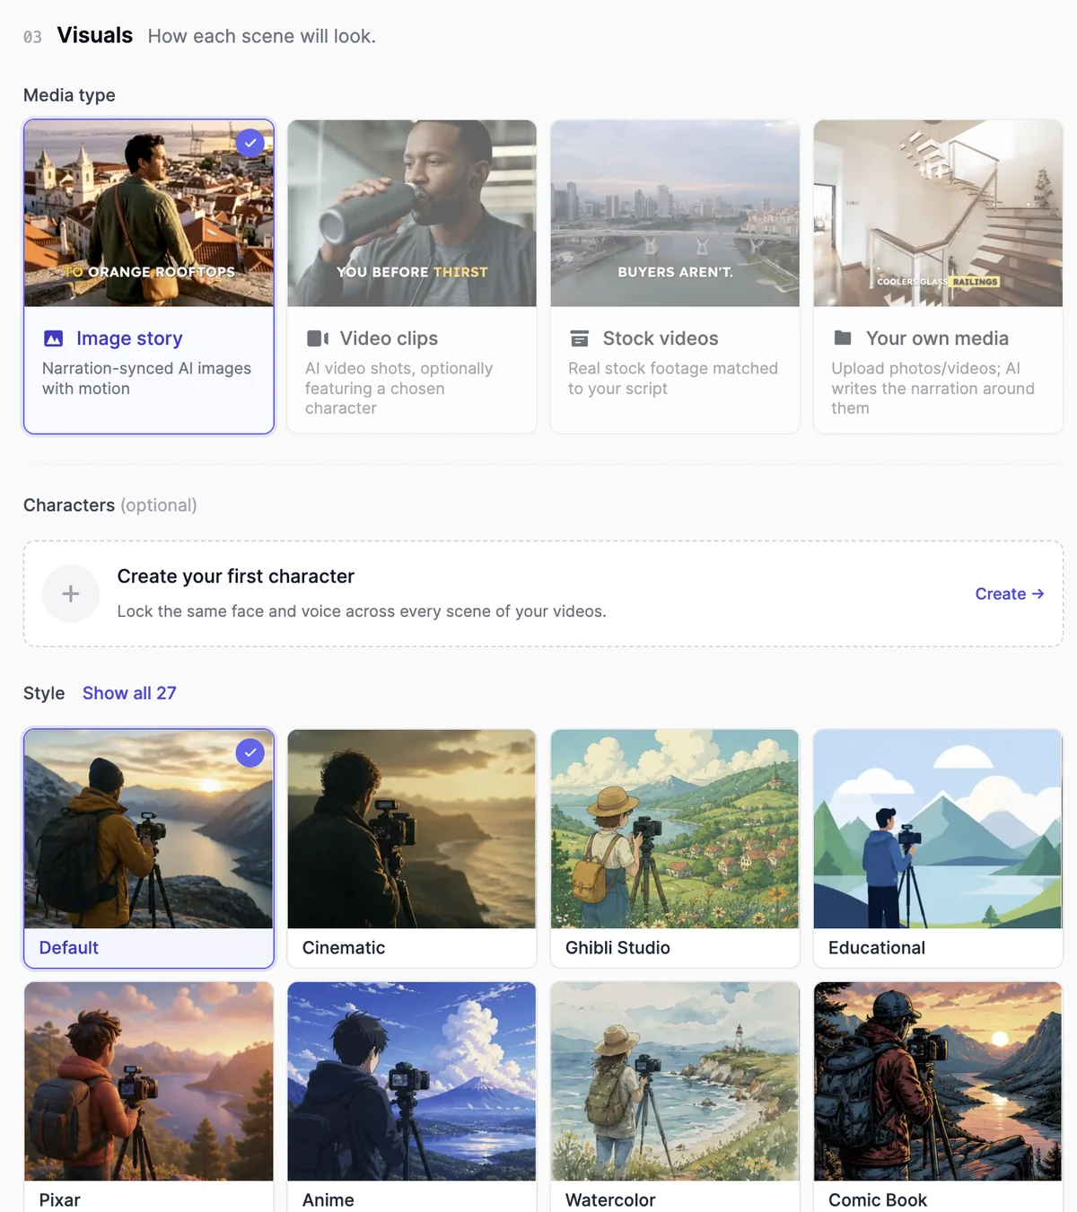
Task: Click the Watercolor style label
Action: [610, 1200]
